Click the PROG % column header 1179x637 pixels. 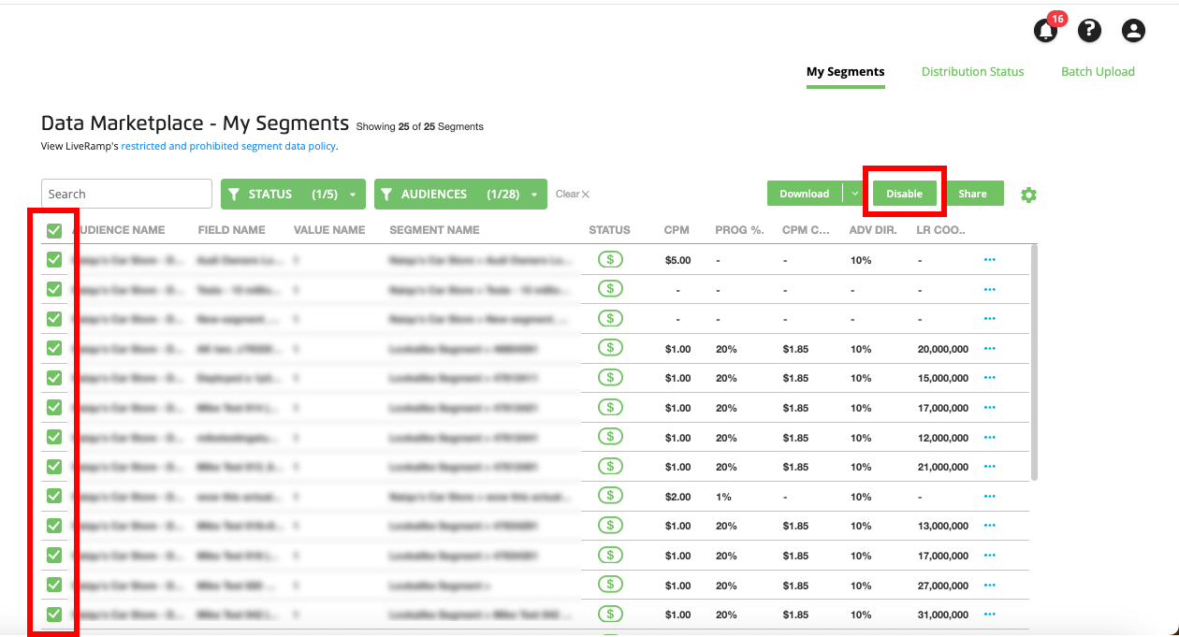click(x=738, y=230)
